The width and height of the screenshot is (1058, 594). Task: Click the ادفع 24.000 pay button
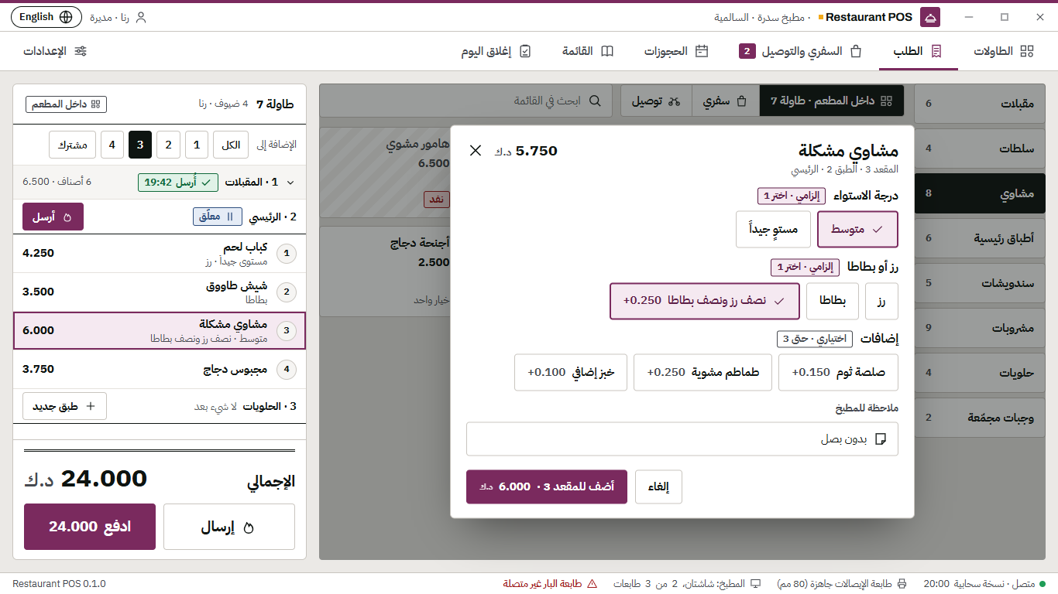(90, 527)
